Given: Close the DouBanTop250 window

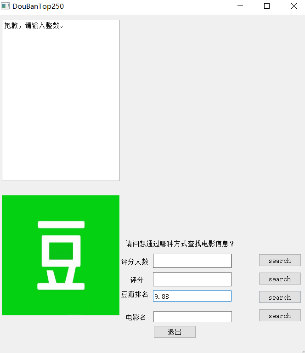Looking at the screenshot, I should 294,6.
